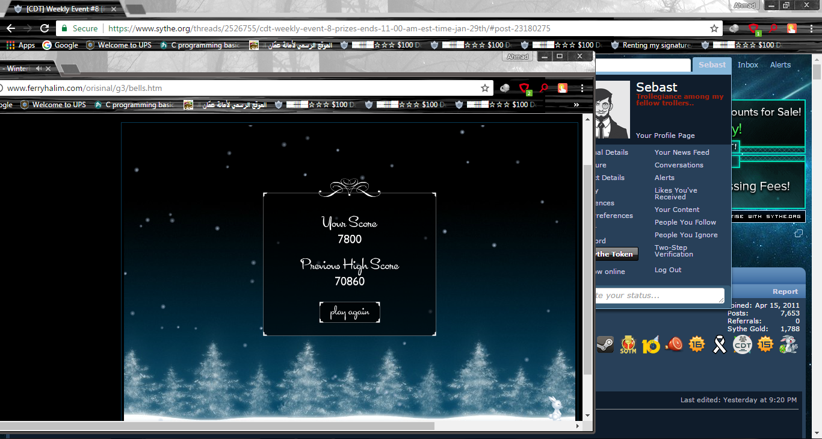822x439 pixels.
Task: Click the orange extension icon in back window toolbar
Action: [x=792, y=28]
